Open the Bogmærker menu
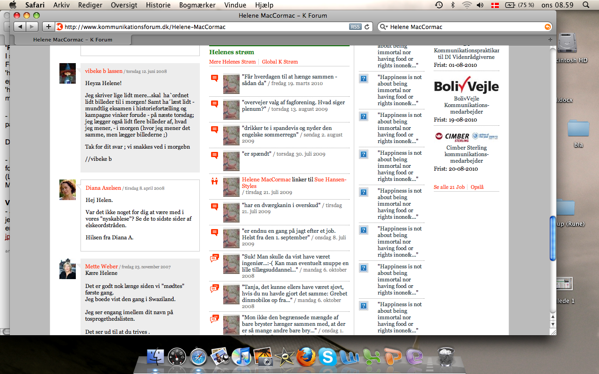Viewport: 599px width, 374px height. click(197, 5)
